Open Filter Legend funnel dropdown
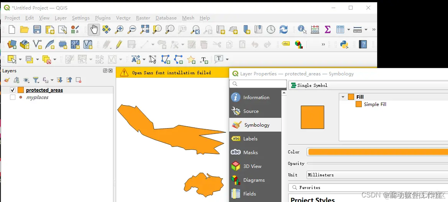Screen dimensions: 448x202 [36, 80]
